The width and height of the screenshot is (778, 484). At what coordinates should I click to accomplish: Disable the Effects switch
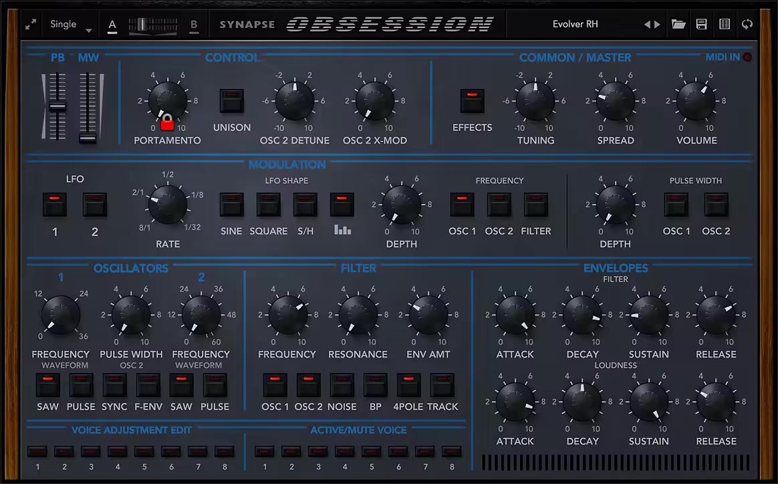coord(472,101)
